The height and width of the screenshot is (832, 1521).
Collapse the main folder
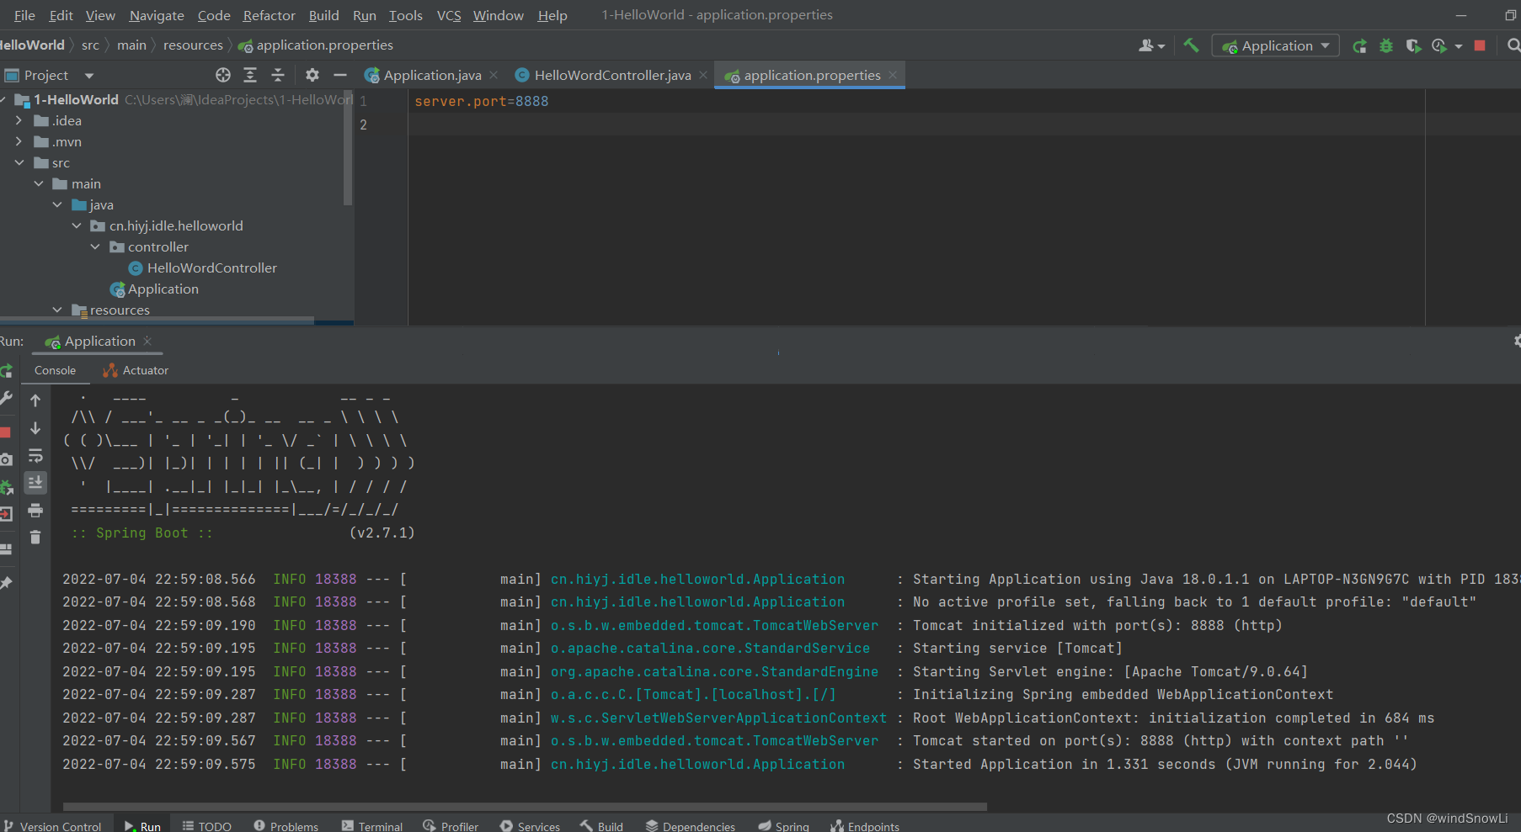click(39, 183)
